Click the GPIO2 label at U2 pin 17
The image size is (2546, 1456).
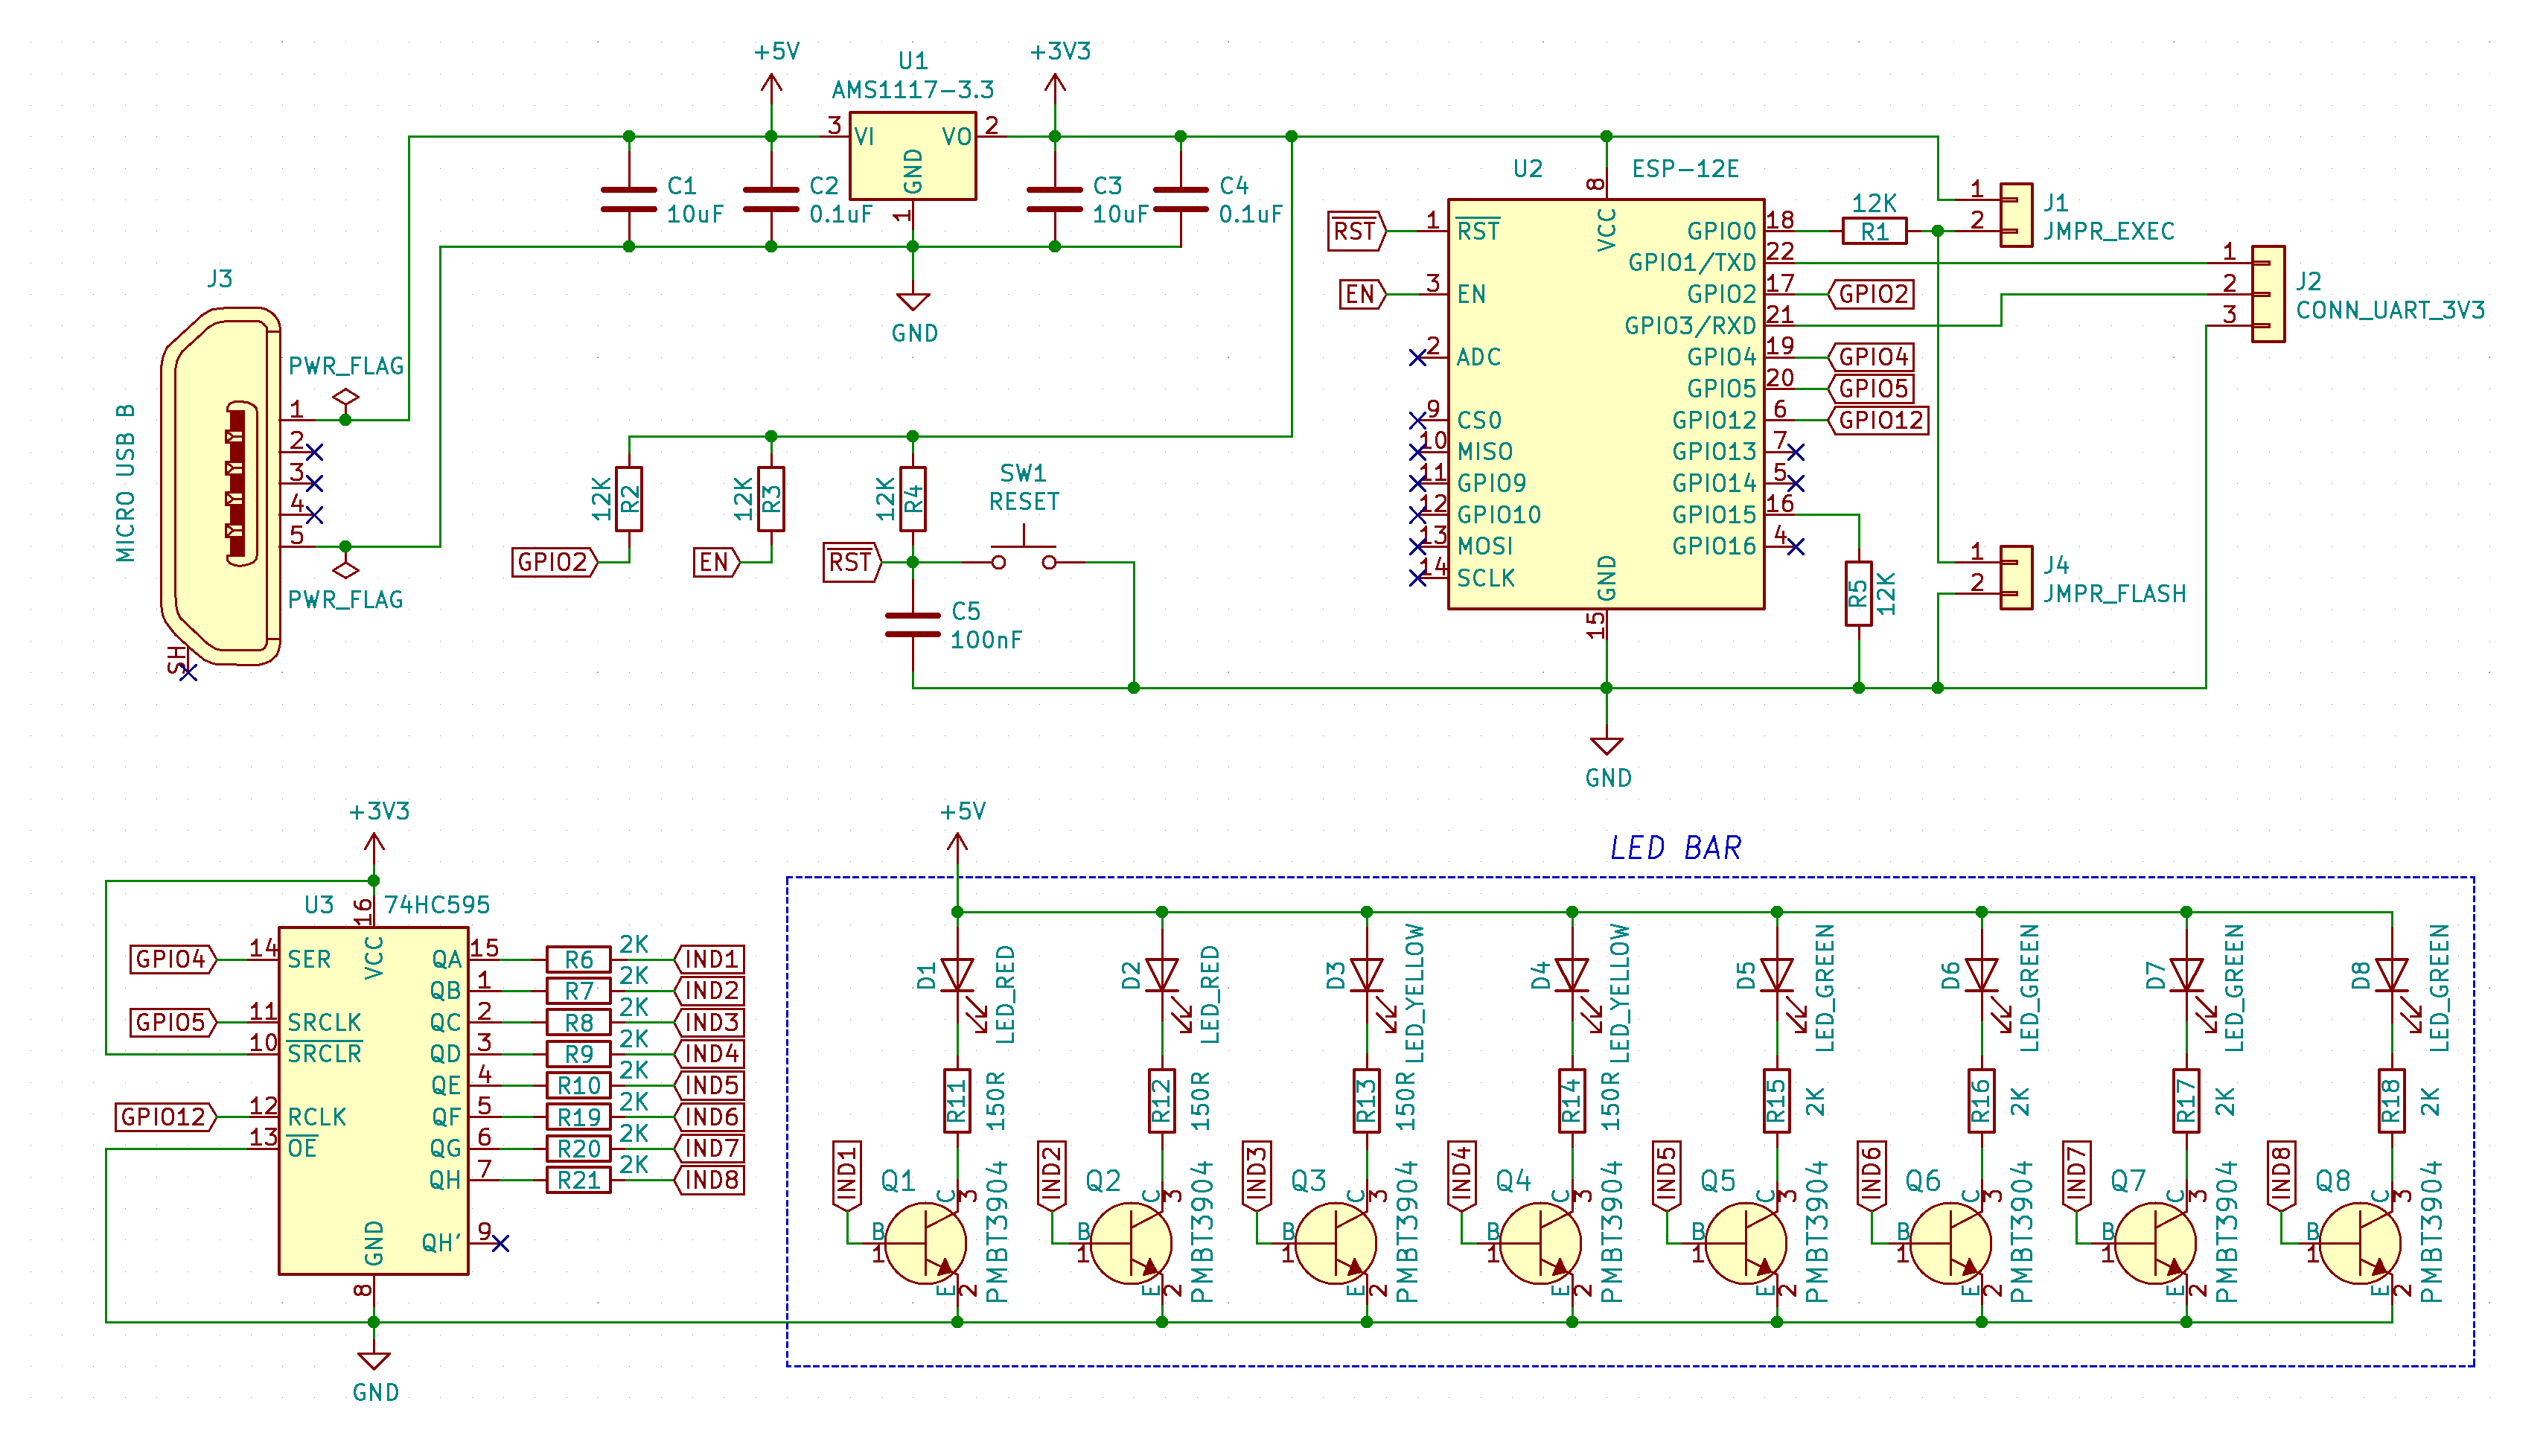[x=1871, y=294]
